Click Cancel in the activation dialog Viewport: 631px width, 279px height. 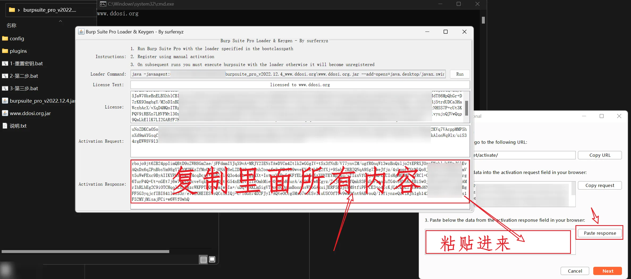pos(575,271)
